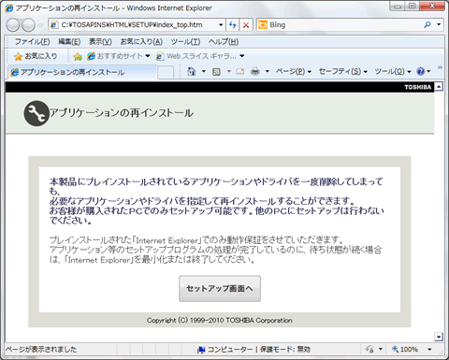This screenshot has height=360, width=449.
Task: Click the Bing search box
Action: tap(340, 25)
